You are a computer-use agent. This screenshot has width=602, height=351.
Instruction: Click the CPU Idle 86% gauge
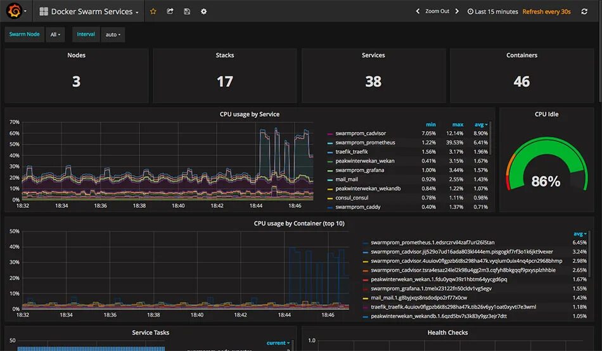546,165
